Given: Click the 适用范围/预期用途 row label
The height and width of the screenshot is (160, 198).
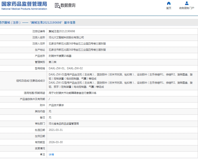Looking at the screenshot, I should (34, 93).
